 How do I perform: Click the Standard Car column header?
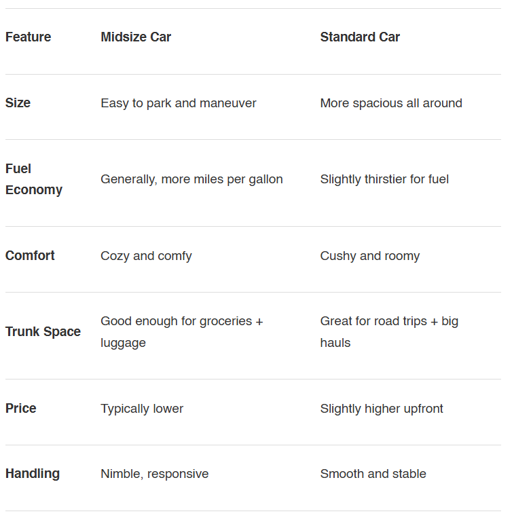tap(360, 37)
